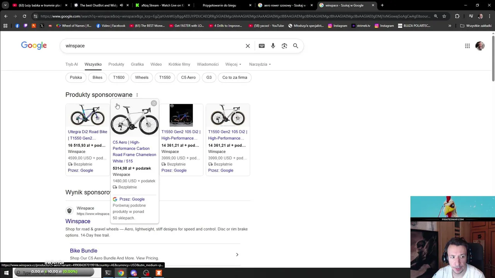Filter by the C5 Aero chip

188,78
